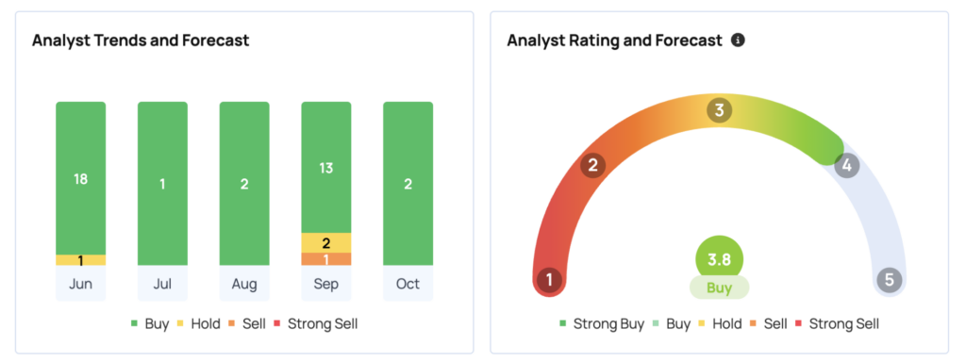Click the info icon beside Analyst Rating title
Screen dimensions: 966x362
(x=738, y=41)
